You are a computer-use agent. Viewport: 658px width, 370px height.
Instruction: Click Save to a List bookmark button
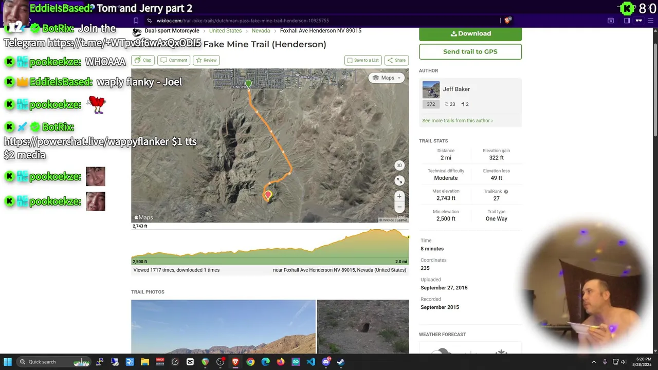click(363, 60)
